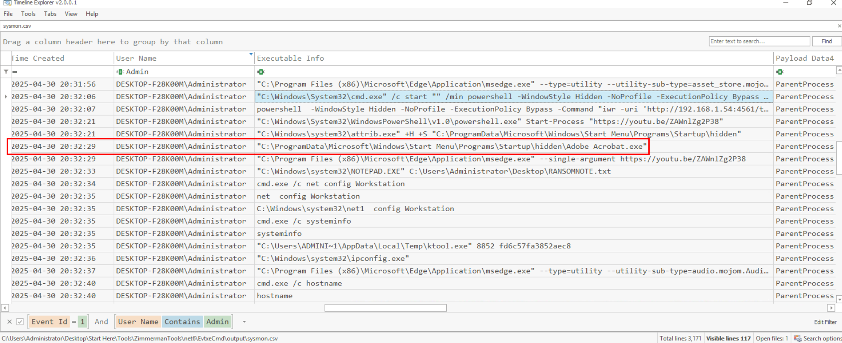Clear the active filter with the X button
The width and height of the screenshot is (842, 343).
point(9,322)
